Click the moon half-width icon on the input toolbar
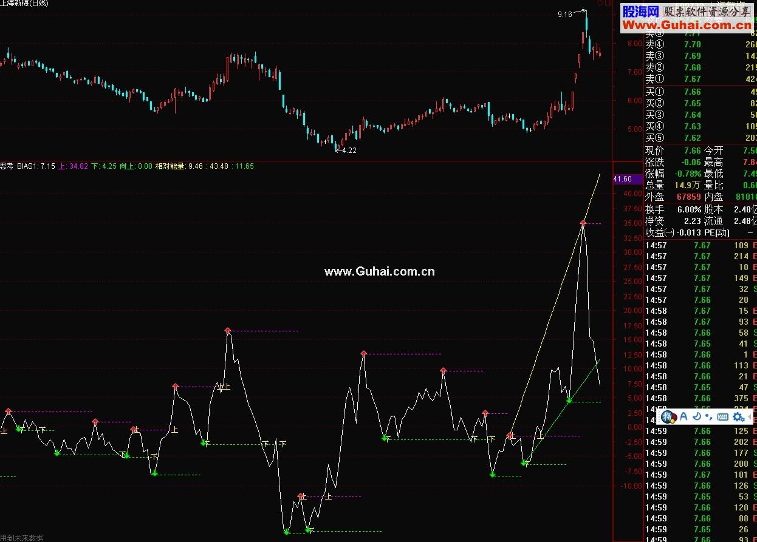Screen dimensions: 757x542 (x=697, y=416)
